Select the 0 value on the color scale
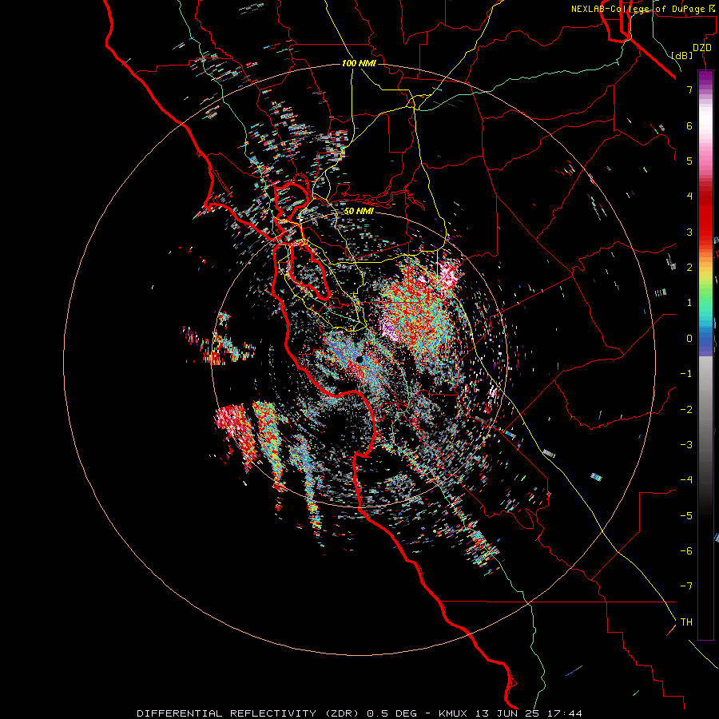The height and width of the screenshot is (719, 719). (x=689, y=339)
